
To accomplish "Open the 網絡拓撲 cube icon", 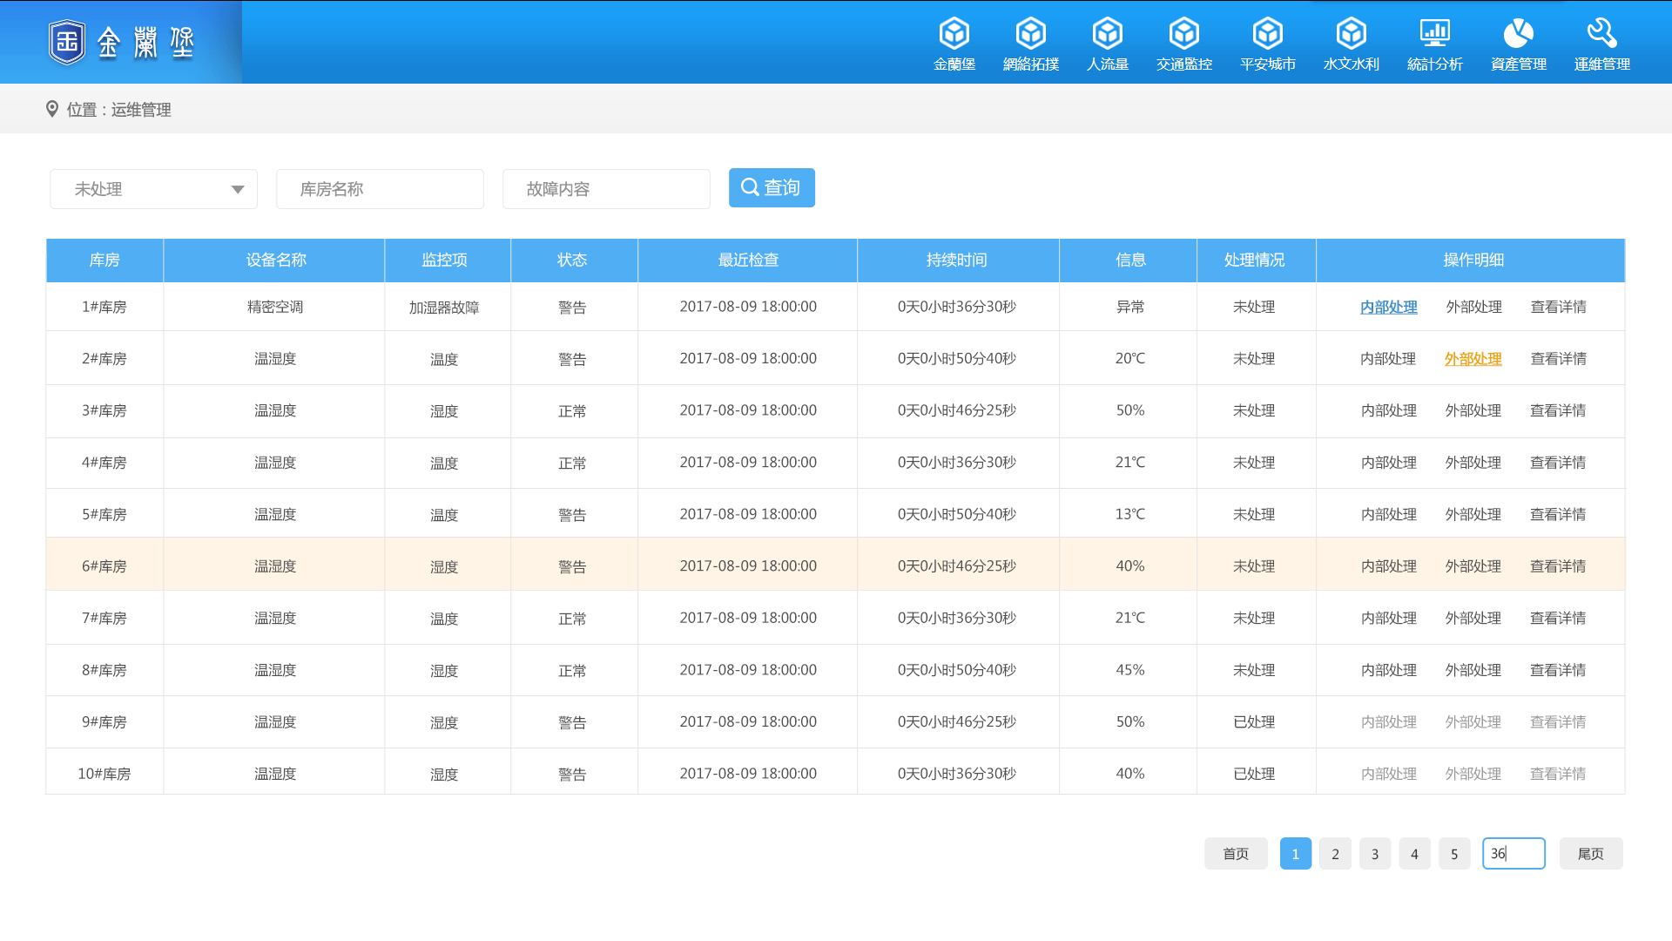I will point(1030,33).
